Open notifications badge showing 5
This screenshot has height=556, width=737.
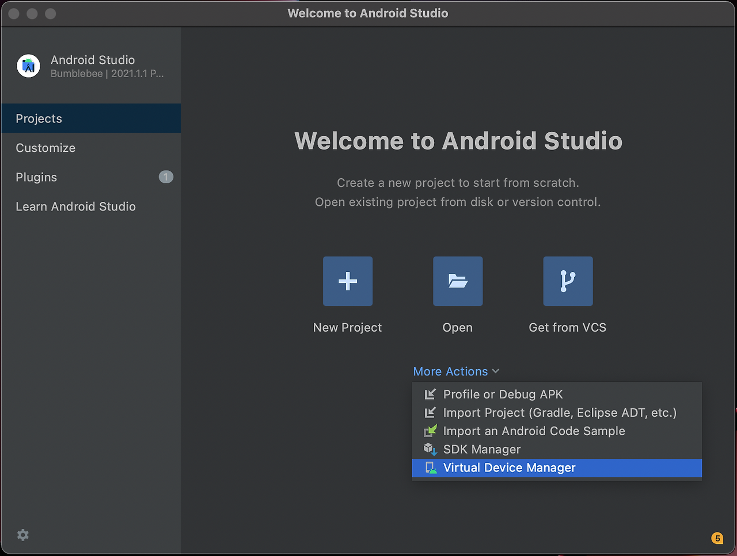tap(717, 538)
